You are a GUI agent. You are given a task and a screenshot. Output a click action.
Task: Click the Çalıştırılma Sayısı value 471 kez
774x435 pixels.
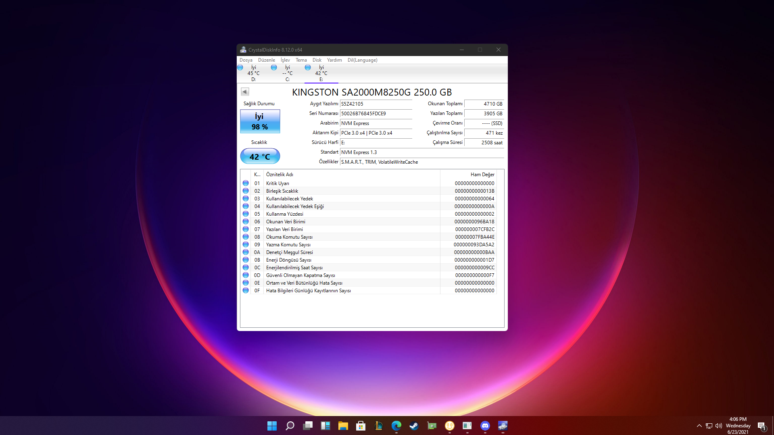[484, 133]
